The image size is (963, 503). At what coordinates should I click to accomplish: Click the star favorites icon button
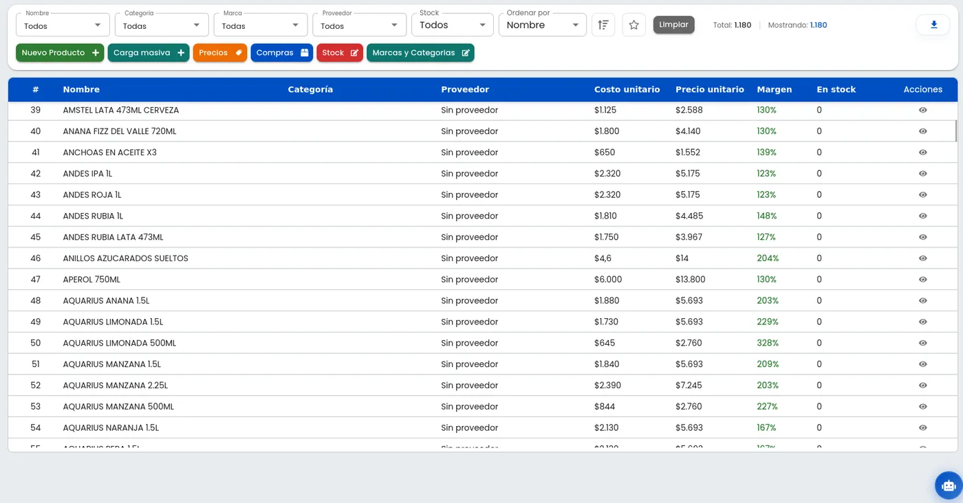[x=634, y=25]
